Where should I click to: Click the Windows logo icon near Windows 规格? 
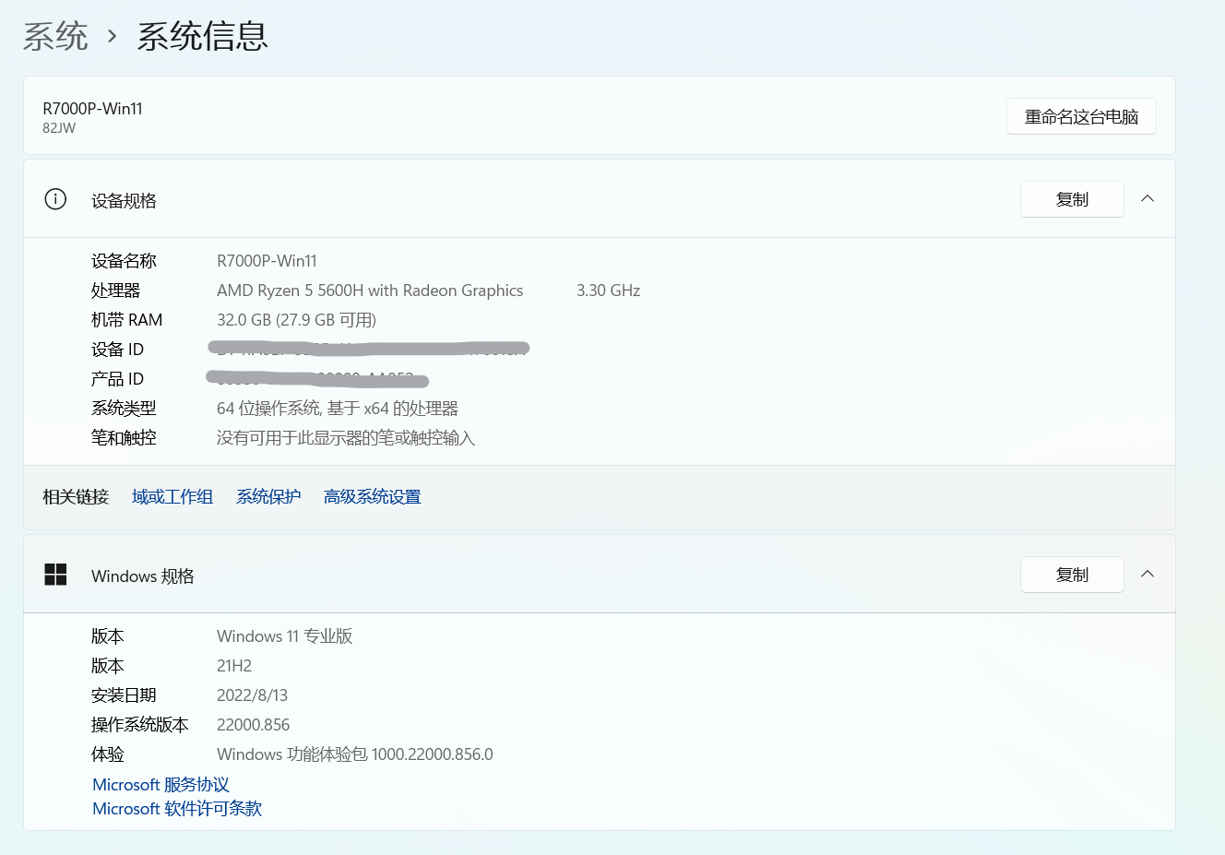click(55, 574)
